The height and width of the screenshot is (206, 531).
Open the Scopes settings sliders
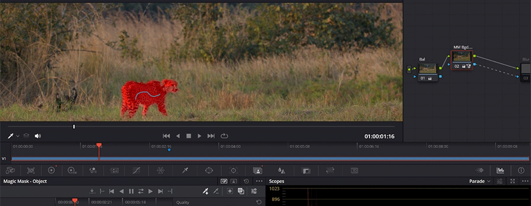[x=500, y=182]
